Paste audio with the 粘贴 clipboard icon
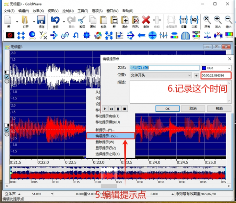The image size is (236, 203). tap(103, 22)
